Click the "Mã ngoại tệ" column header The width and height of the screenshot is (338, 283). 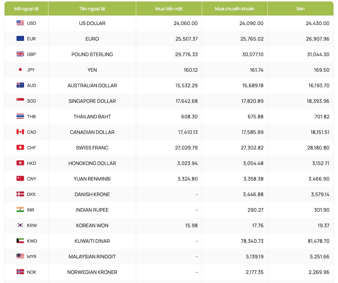tap(26, 9)
